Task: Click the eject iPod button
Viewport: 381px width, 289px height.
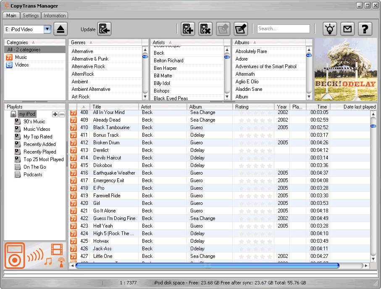Action: tap(61, 29)
